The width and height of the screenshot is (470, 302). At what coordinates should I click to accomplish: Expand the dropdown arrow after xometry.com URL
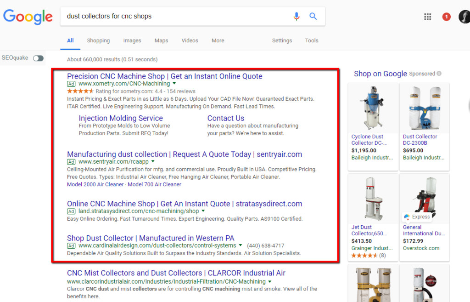(x=174, y=84)
